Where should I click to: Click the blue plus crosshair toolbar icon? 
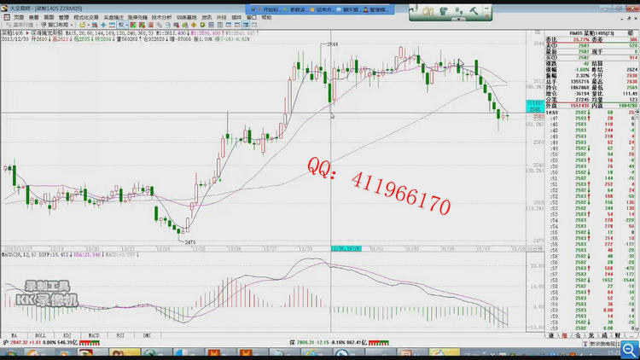[x=103, y=25]
